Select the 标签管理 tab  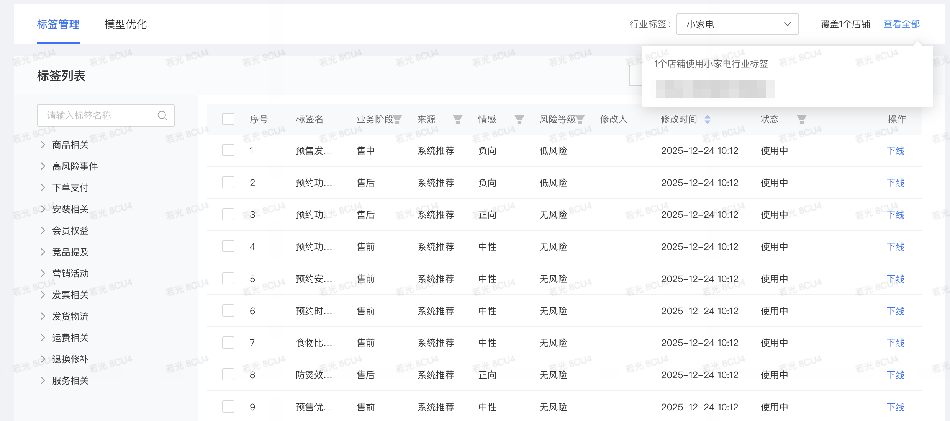point(58,24)
